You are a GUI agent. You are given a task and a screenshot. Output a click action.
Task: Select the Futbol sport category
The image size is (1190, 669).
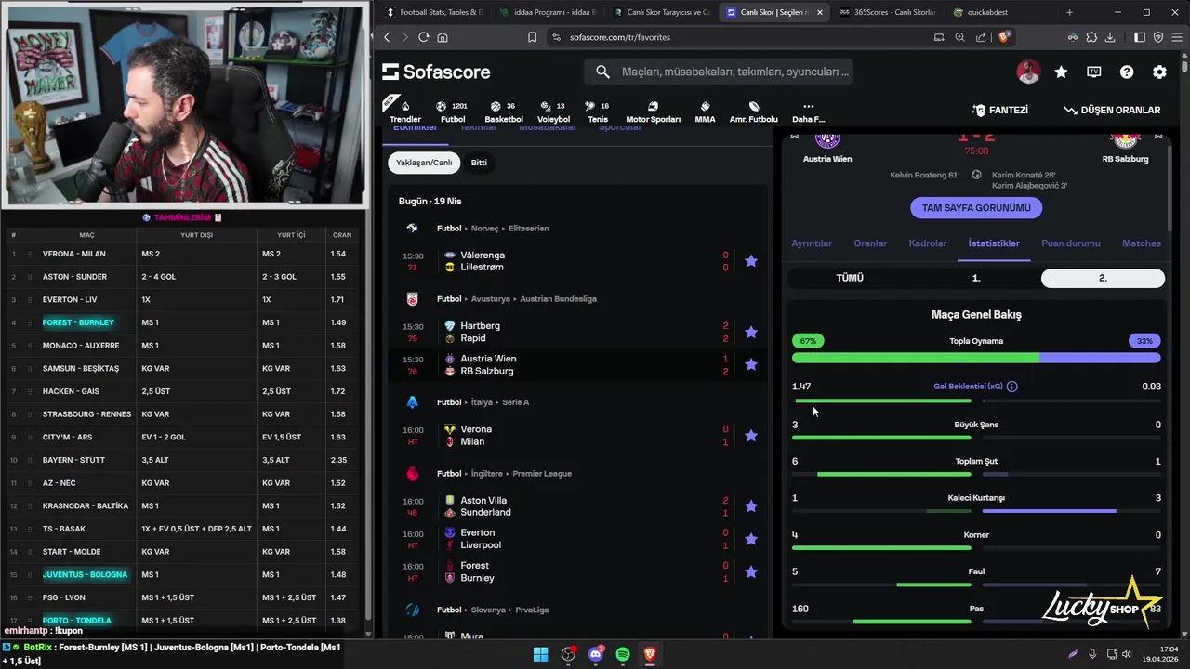(x=453, y=111)
